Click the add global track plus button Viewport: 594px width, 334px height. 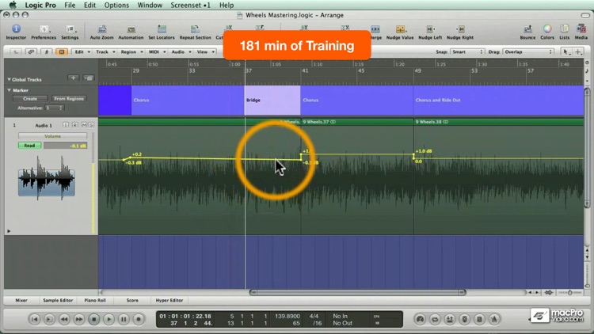point(73,78)
